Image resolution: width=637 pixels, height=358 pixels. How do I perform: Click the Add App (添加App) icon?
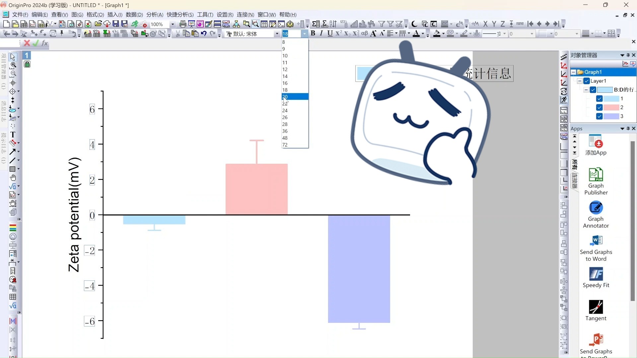point(596,142)
